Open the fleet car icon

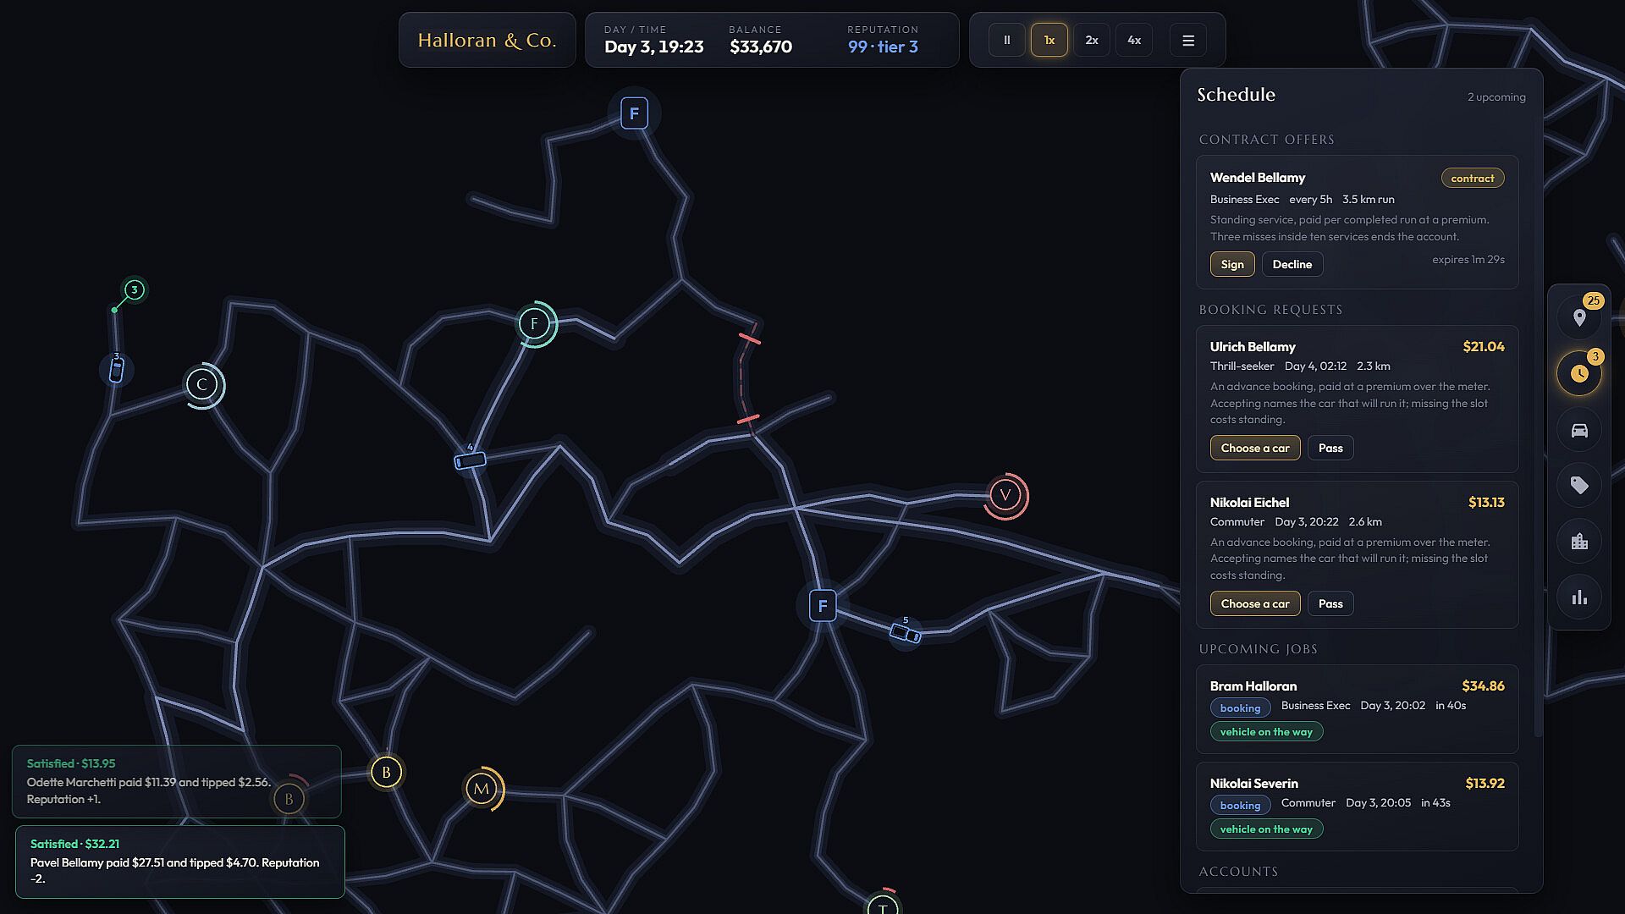(x=1579, y=430)
